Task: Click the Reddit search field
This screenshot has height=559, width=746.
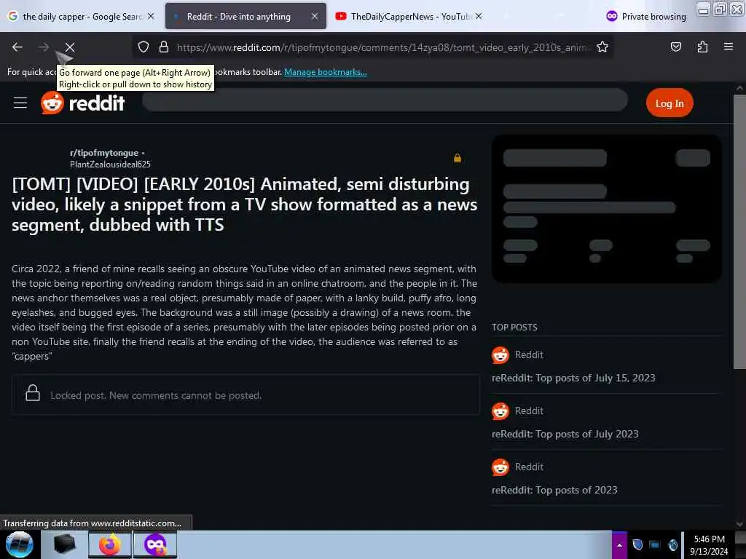Action: click(x=385, y=100)
